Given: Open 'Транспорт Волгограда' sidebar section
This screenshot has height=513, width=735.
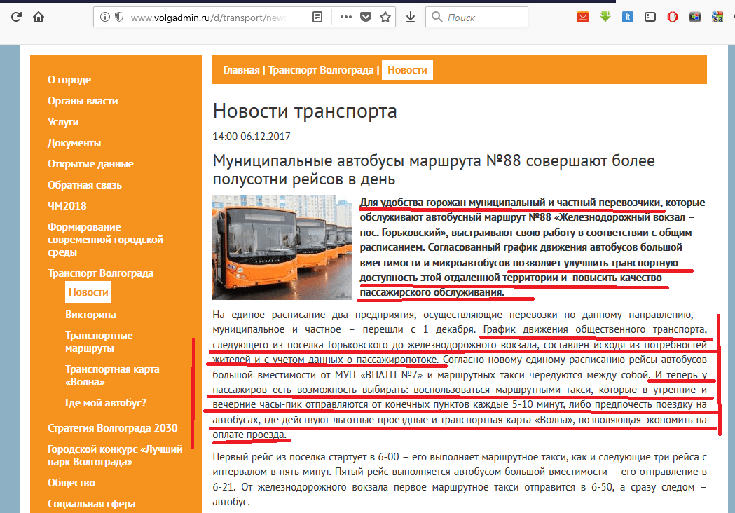Looking at the screenshot, I should [100, 273].
